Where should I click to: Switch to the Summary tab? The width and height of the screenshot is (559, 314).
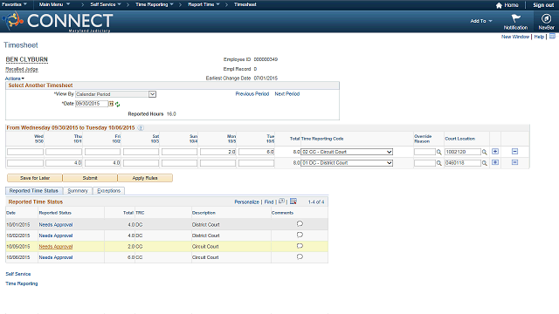pos(78,191)
